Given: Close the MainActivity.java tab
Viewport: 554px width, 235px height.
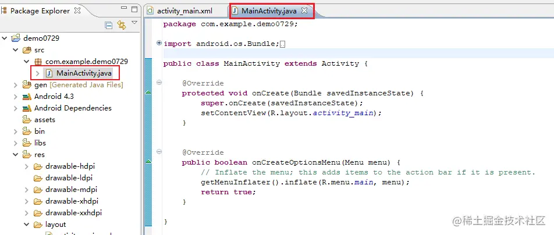Looking at the screenshot, I should pyautogui.click(x=304, y=11).
